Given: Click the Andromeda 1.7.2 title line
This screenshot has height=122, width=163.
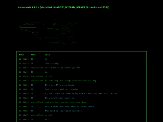Looking at the screenshot, I should (x=63, y=7).
